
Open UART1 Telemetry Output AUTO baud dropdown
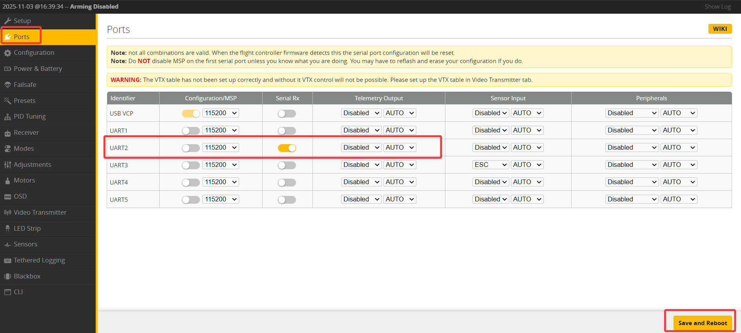(400, 130)
